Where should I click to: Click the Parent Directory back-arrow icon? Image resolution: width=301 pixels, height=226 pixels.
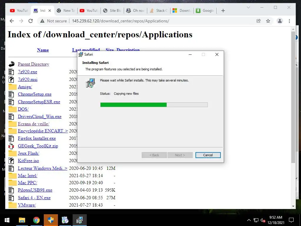point(11,64)
